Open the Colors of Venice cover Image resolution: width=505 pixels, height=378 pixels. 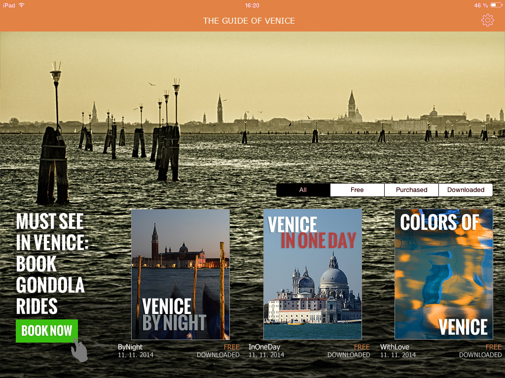pyautogui.click(x=444, y=274)
